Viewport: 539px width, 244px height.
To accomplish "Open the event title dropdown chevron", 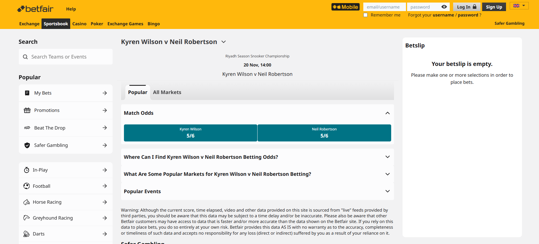I will tap(224, 42).
